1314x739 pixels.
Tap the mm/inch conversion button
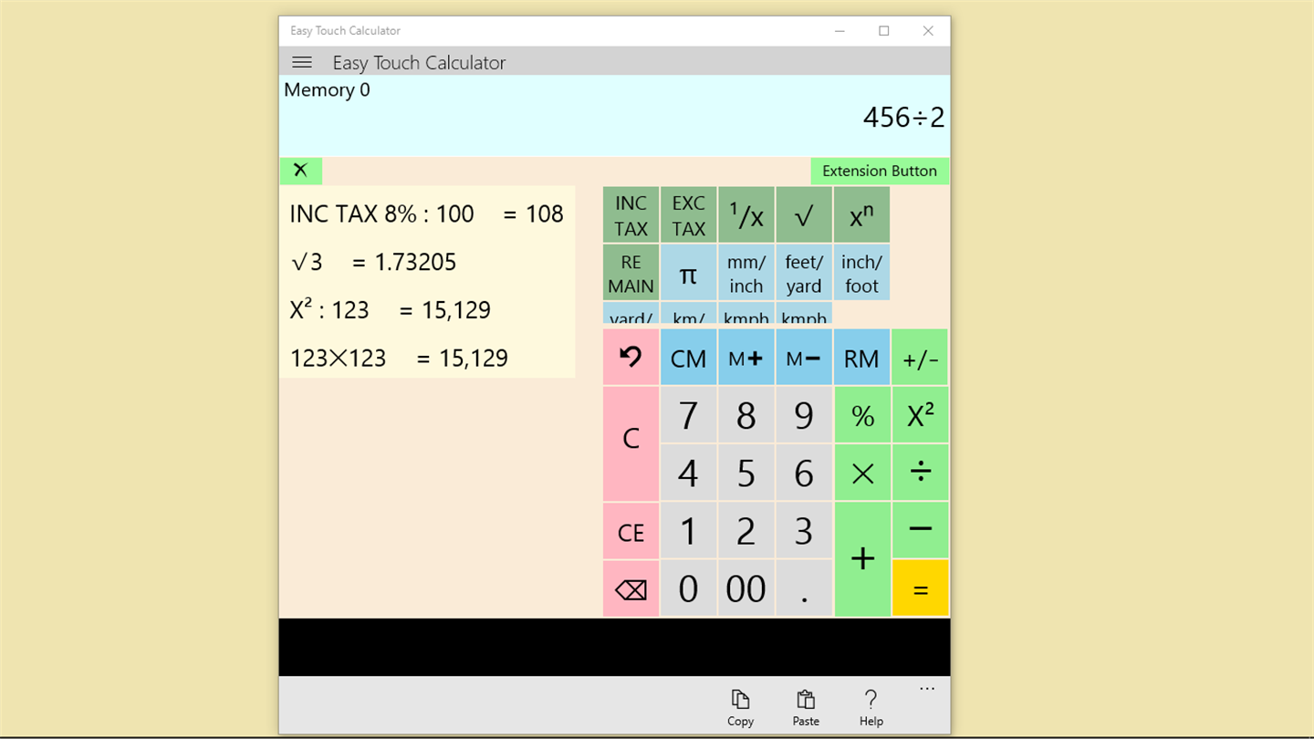[746, 273]
